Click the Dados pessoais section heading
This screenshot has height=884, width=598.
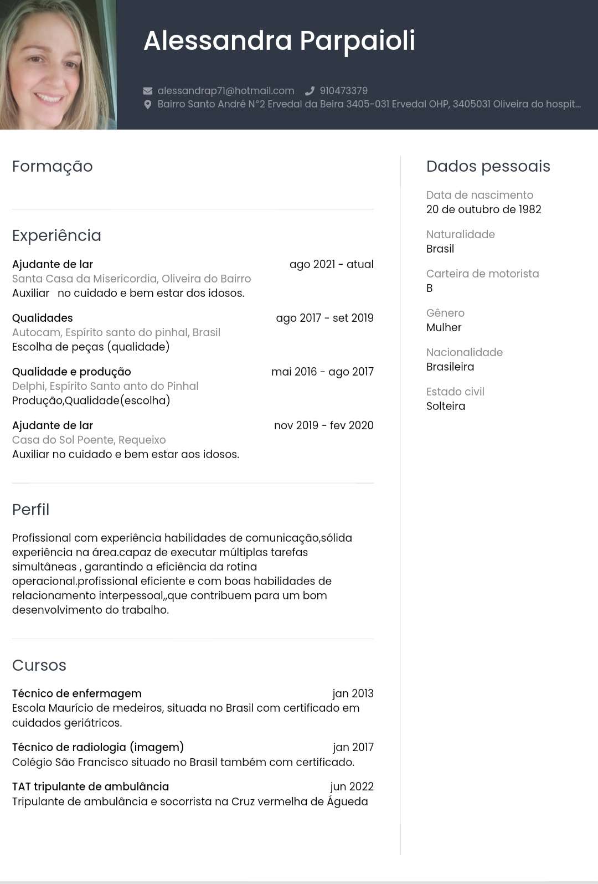point(488,166)
